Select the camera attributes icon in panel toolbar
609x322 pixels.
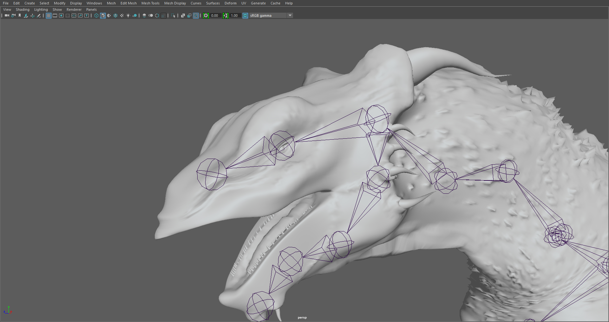click(x=13, y=15)
